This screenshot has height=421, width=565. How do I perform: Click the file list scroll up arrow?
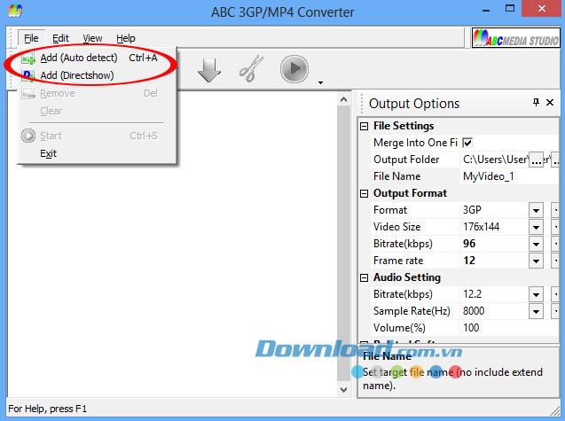(x=343, y=99)
